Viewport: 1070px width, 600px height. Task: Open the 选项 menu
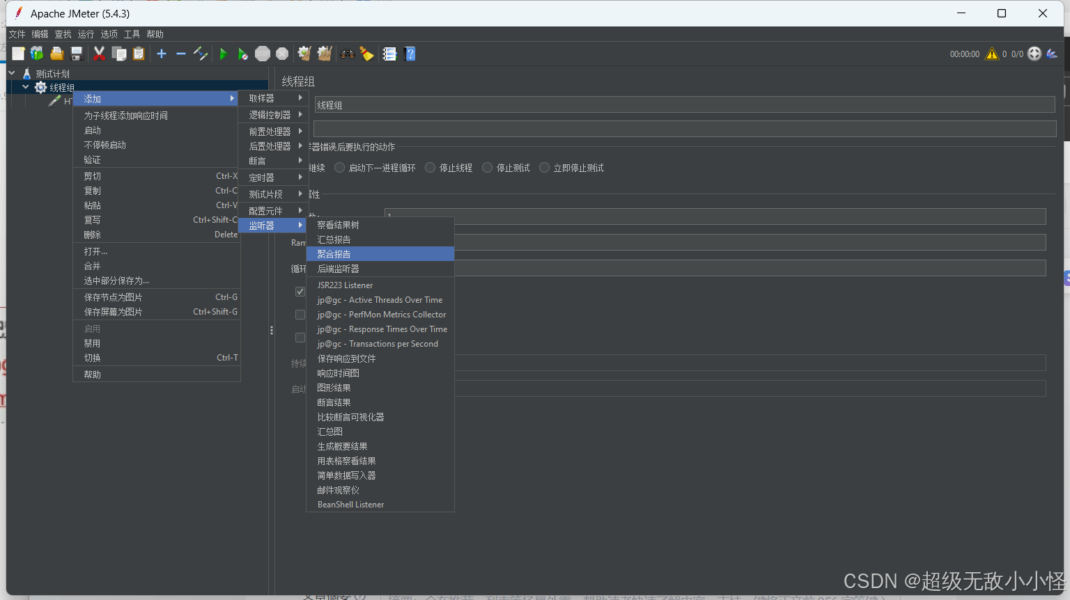109,34
